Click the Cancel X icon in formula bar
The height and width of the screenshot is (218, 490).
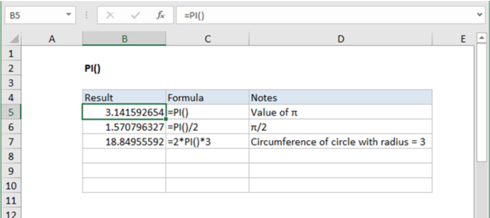tap(110, 16)
